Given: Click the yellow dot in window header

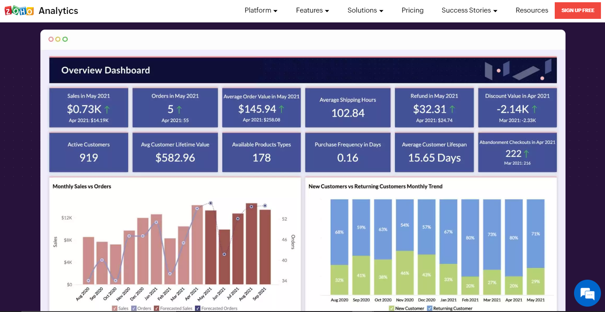Looking at the screenshot, I should click(58, 40).
